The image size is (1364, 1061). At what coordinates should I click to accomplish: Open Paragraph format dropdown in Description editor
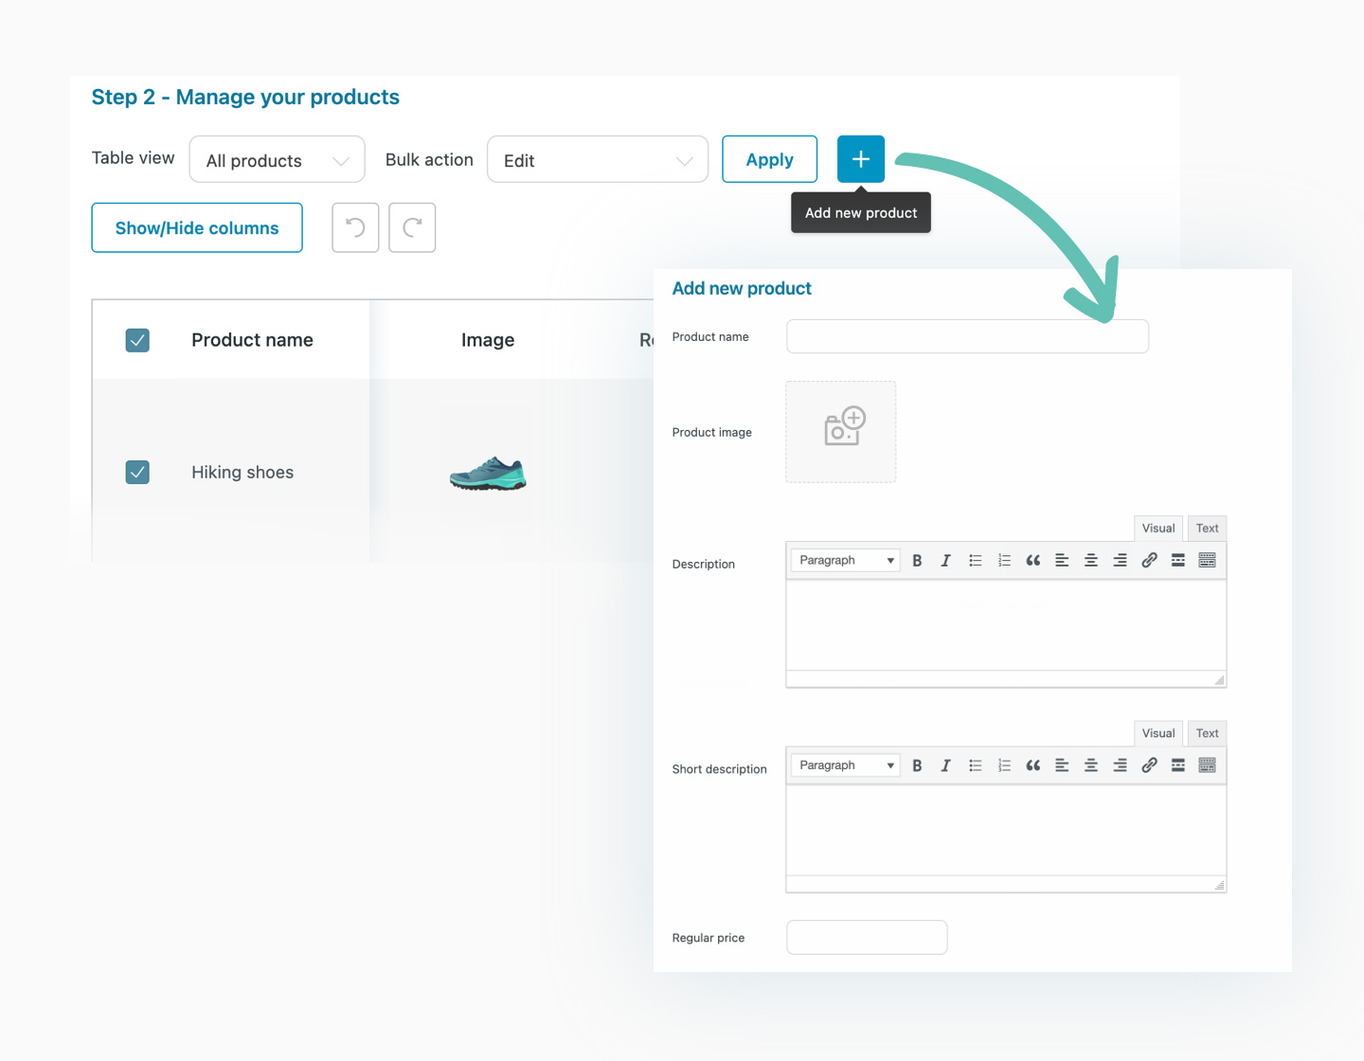pos(845,561)
